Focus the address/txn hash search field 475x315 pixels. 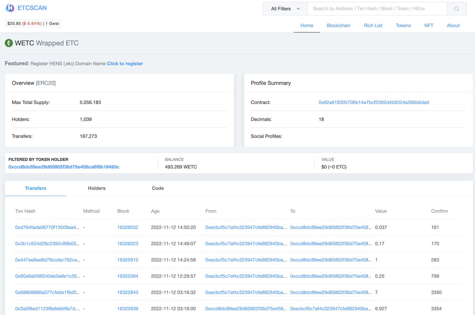(377, 9)
